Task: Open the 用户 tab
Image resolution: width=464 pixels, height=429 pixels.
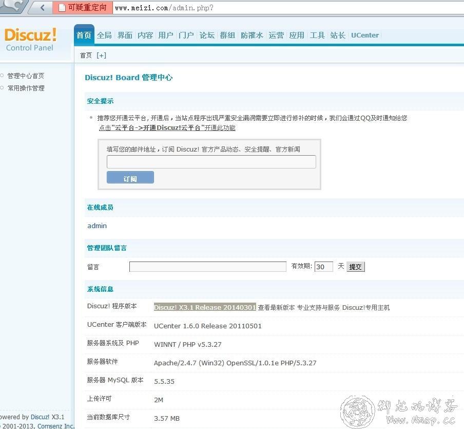Action: point(166,35)
